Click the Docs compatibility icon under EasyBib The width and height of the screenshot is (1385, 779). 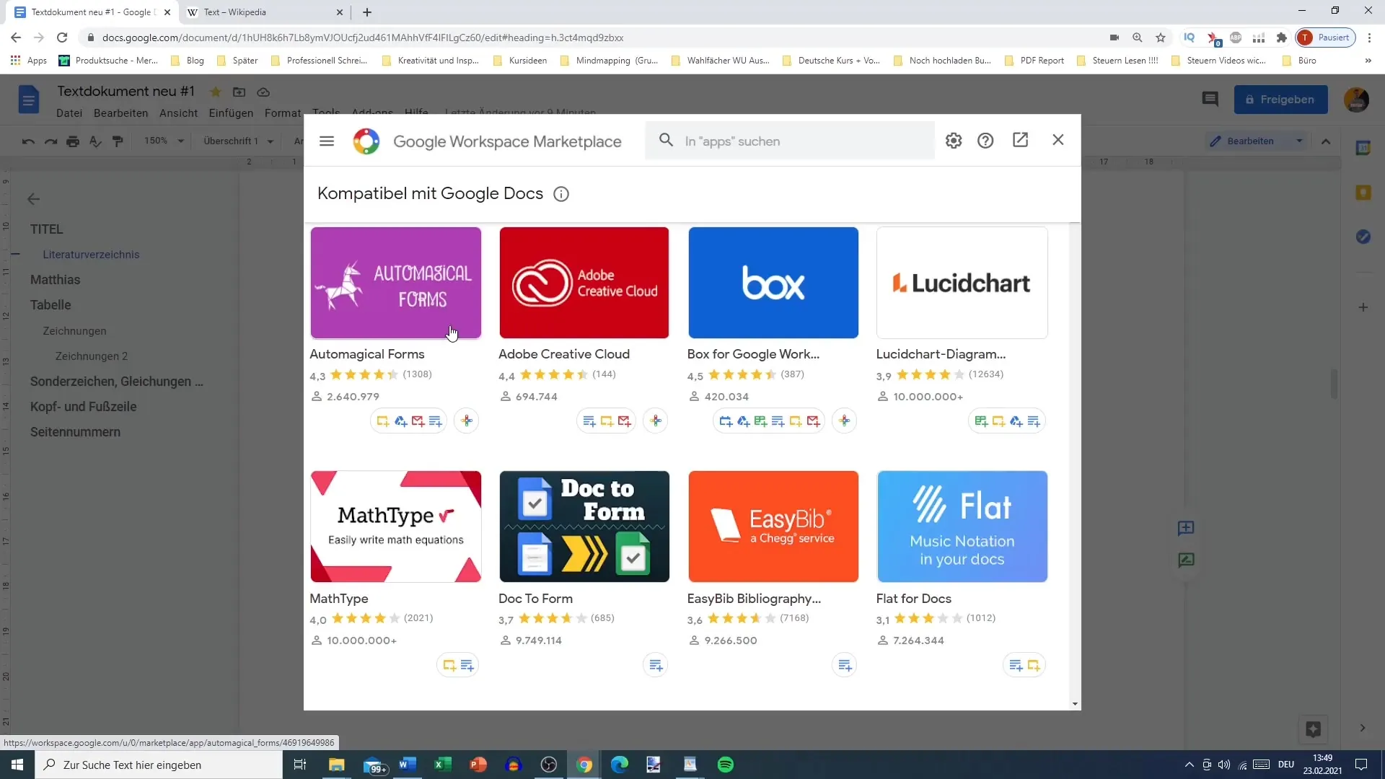pos(845,665)
